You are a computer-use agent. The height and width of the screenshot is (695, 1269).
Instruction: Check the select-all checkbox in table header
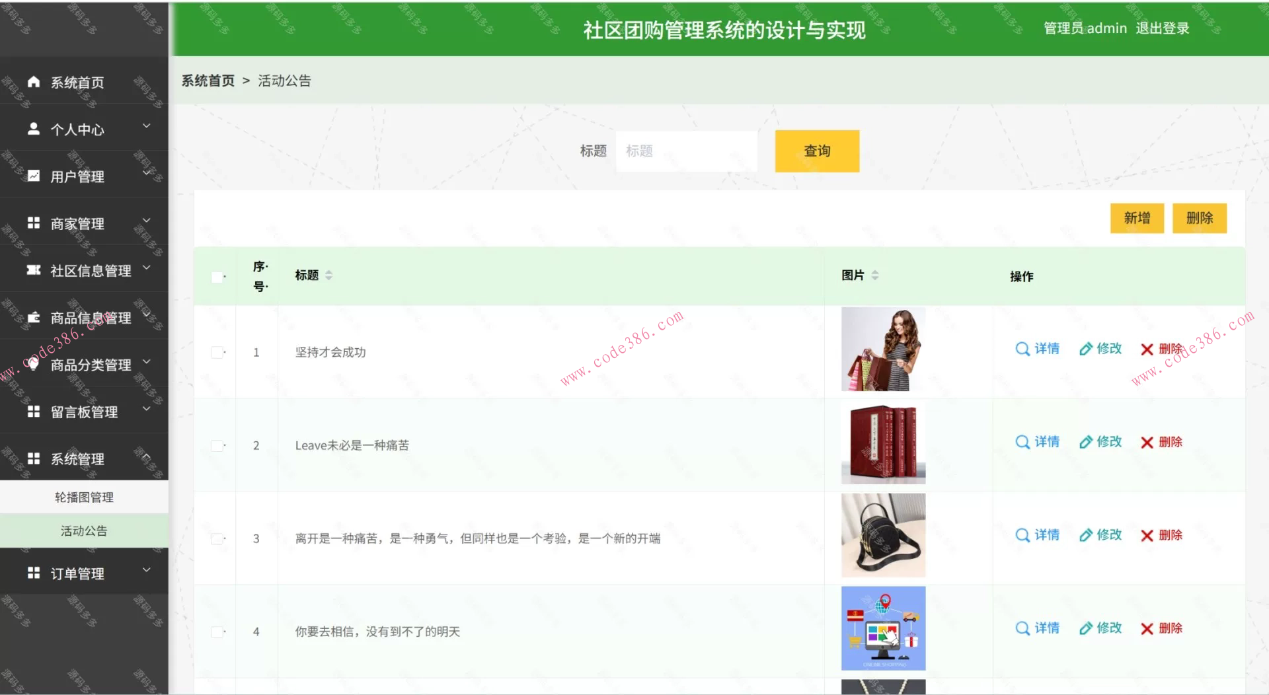[x=216, y=277]
